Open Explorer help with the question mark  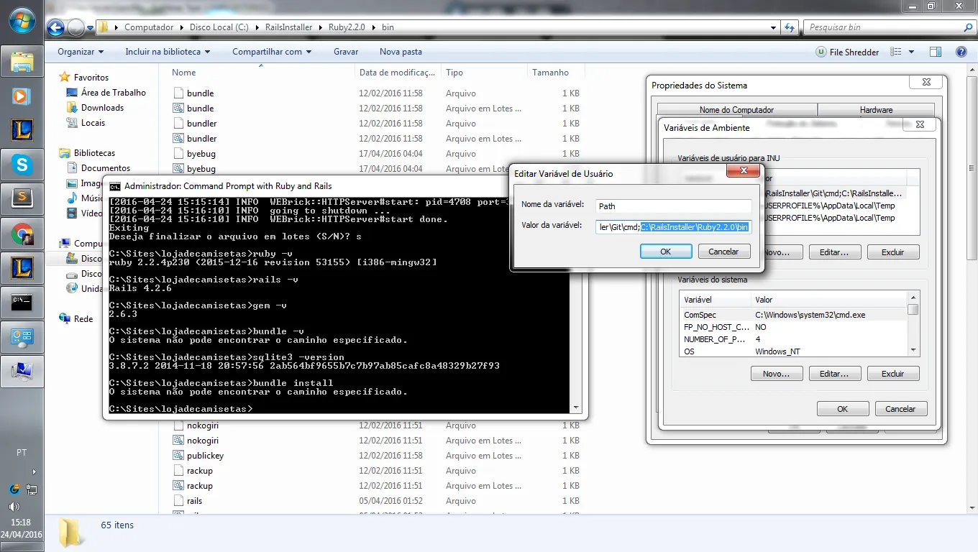(x=961, y=52)
